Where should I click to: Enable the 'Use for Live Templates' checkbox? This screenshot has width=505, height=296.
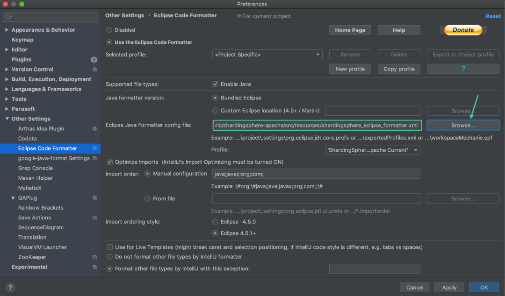tap(109, 247)
